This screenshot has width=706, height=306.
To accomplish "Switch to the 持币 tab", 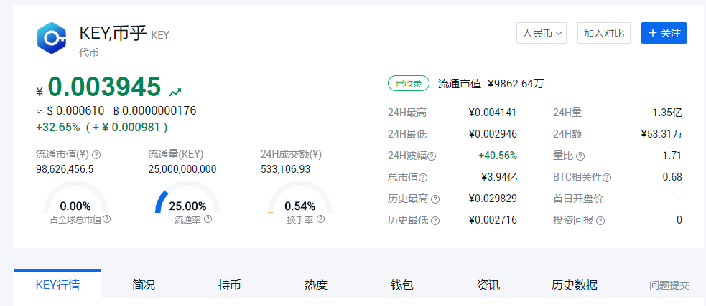I will click(x=230, y=285).
